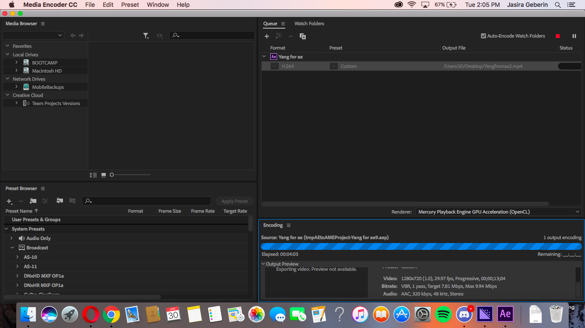The width and height of the screenshot is (585, 328).
Task: Open the Media Browser panel menu
Action: 43,23
